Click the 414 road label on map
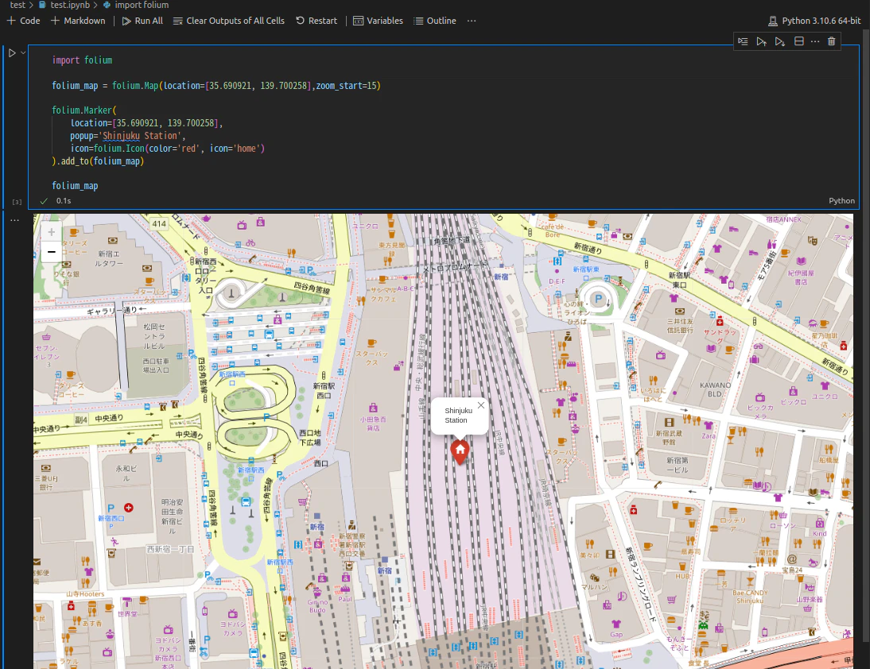This screenshot has width=870, height=669. click(x=159, y=224)
